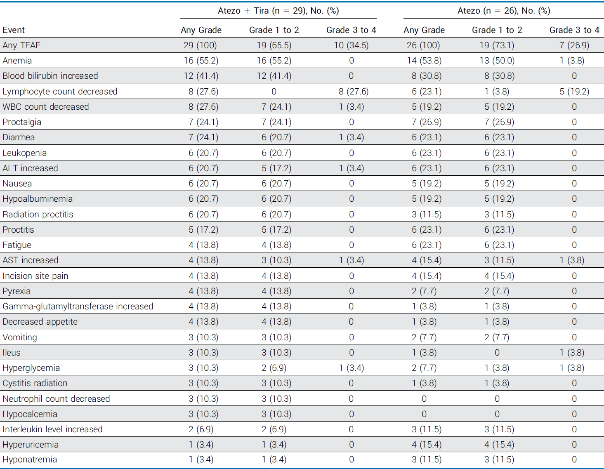The image size is (604, 469).
Task: Click the 'Incision site pain' event name
Action: coord(35,276)
